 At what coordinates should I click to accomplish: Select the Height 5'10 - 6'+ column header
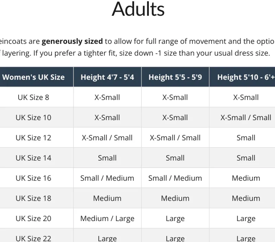(x=246, y=77)
